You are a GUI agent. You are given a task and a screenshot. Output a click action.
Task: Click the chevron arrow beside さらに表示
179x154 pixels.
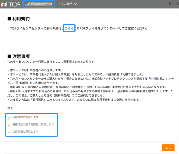coord(76,4)
